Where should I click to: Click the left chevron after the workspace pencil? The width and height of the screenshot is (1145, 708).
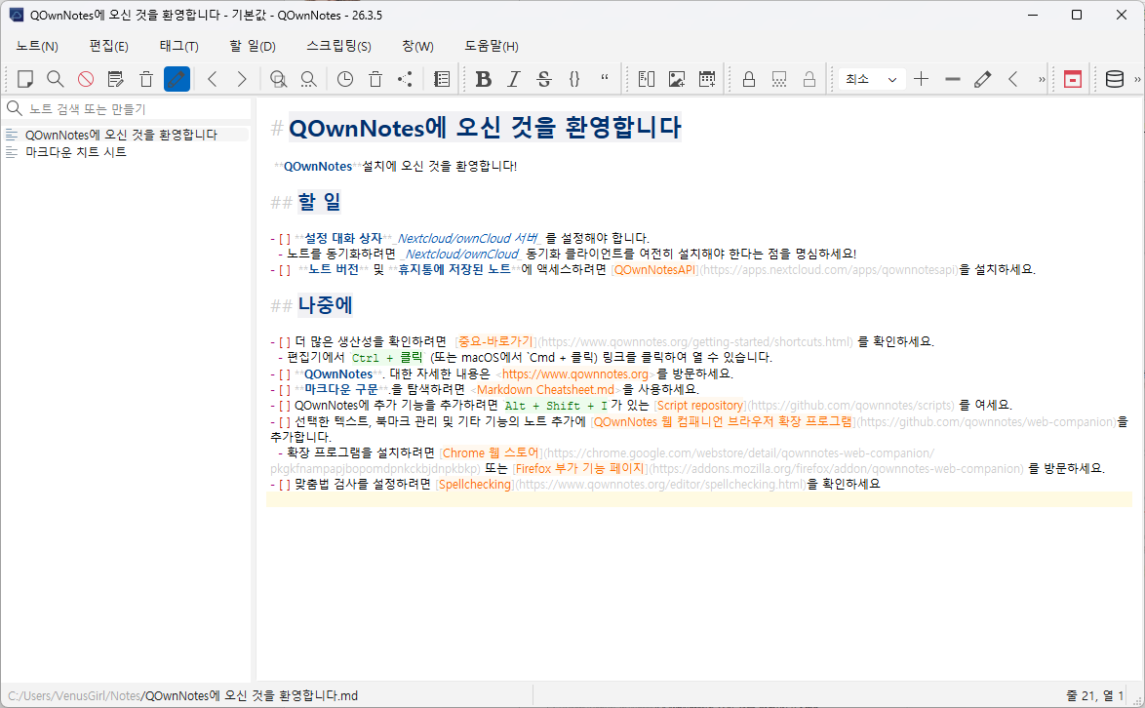[x=1012, y=79]
